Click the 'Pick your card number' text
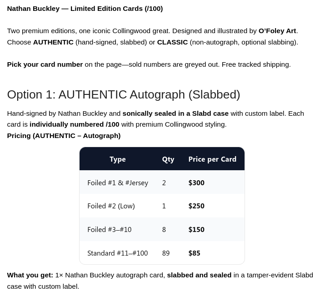This screenshot has width=320, height=296. click(45, 64)
